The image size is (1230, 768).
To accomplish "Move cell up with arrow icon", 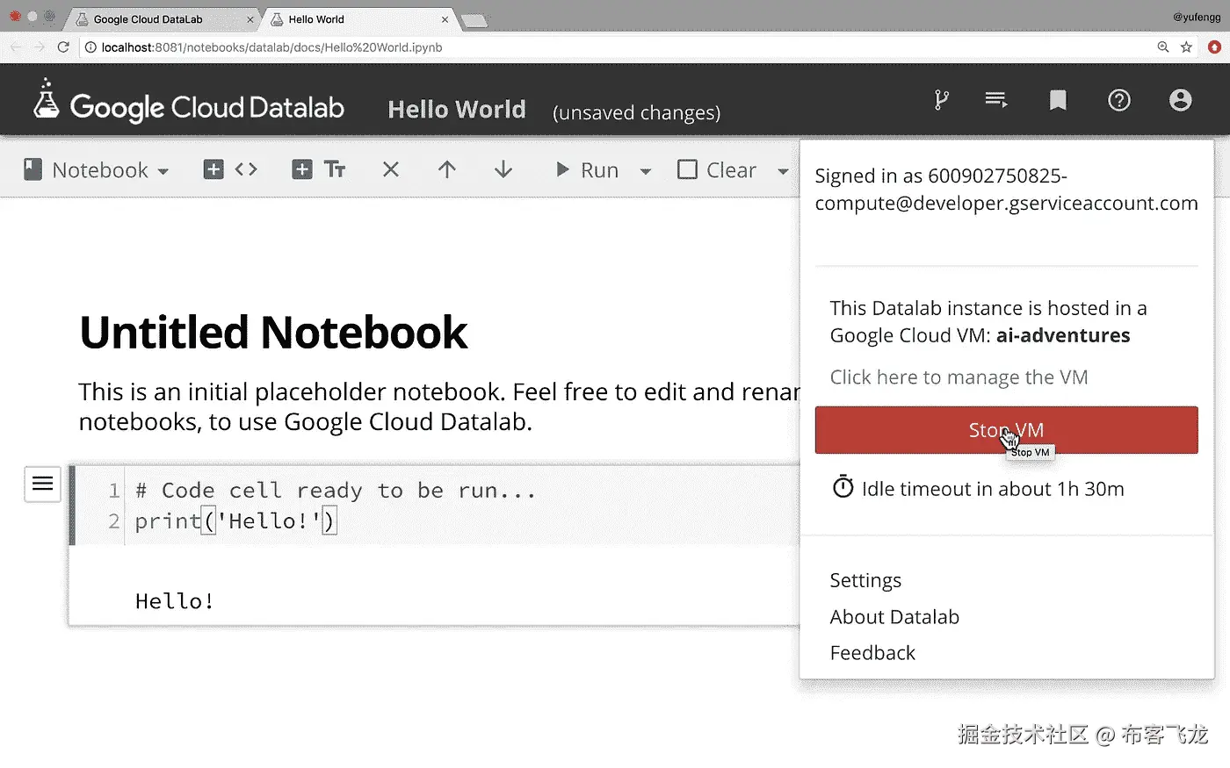I will point(447,169).
